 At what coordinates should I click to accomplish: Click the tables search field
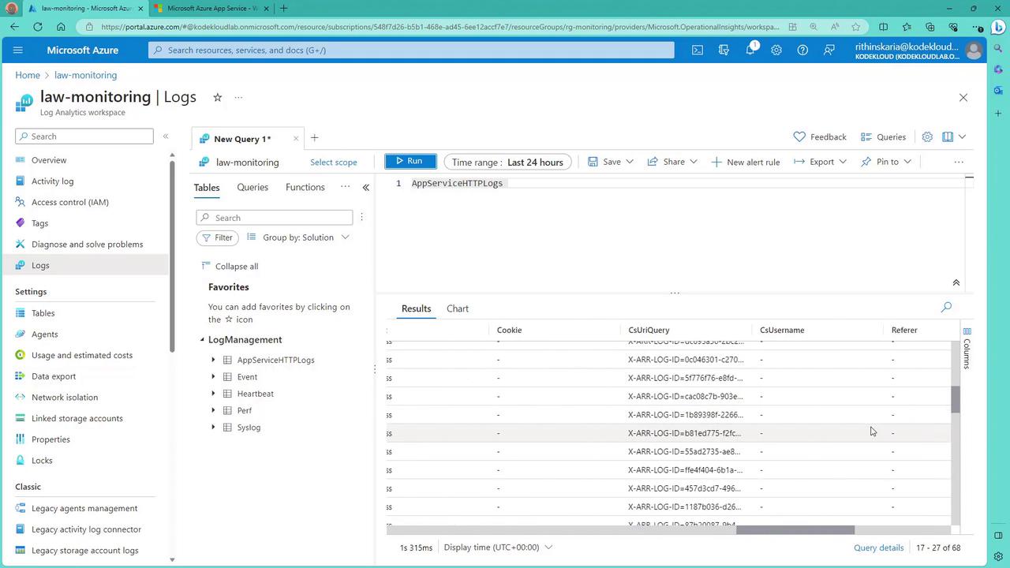point(275,218)
